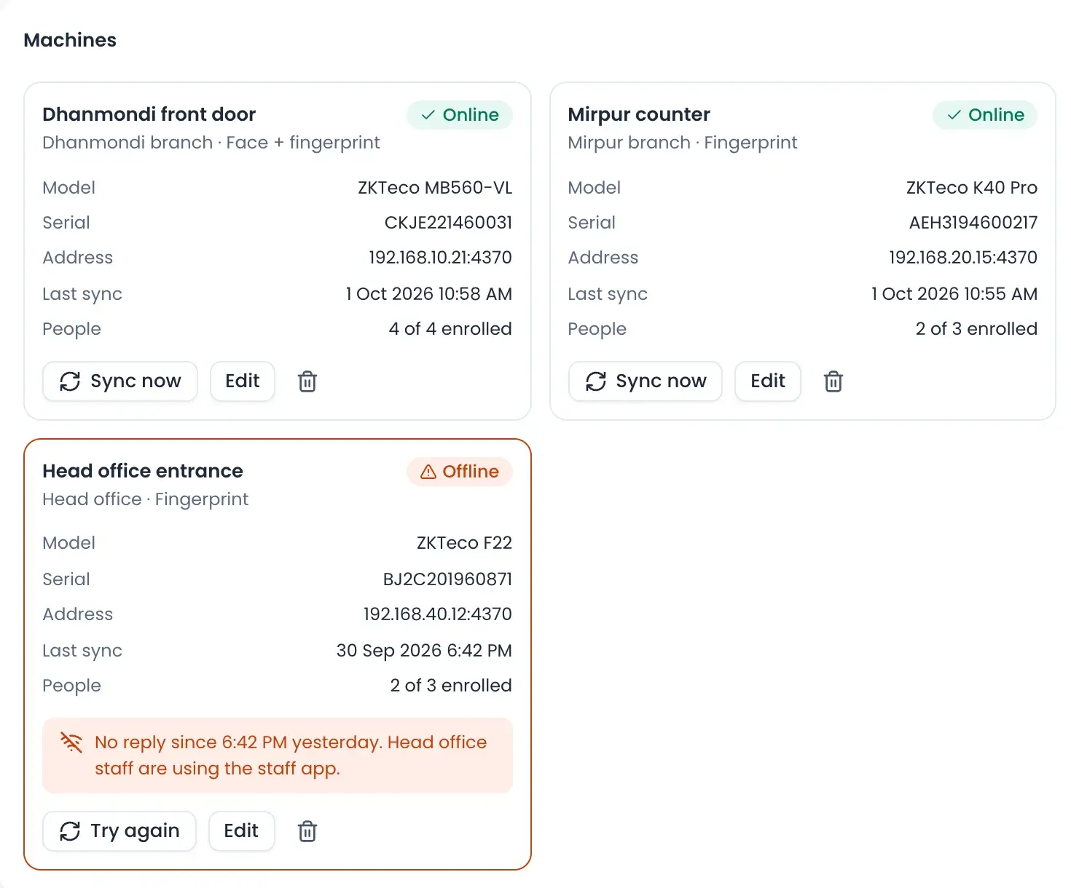Click Online badge on Dhanmondi front door
The image size is (1071, 888).
pyautogui.click(x=460, y=115)
